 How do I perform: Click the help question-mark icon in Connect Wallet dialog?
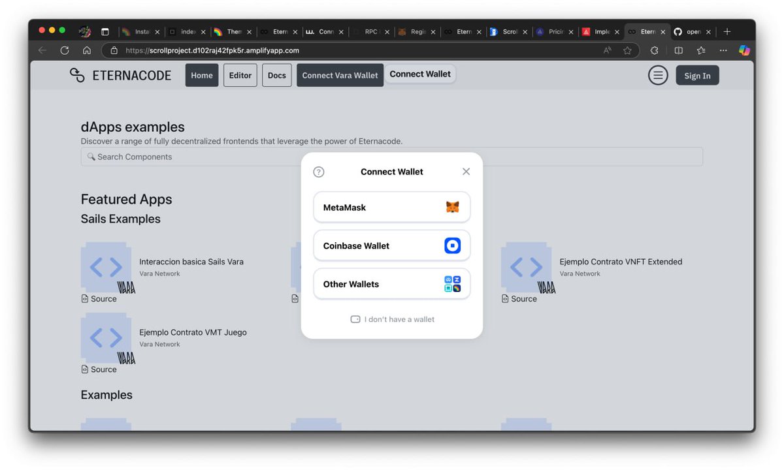[x=319, y=172]
